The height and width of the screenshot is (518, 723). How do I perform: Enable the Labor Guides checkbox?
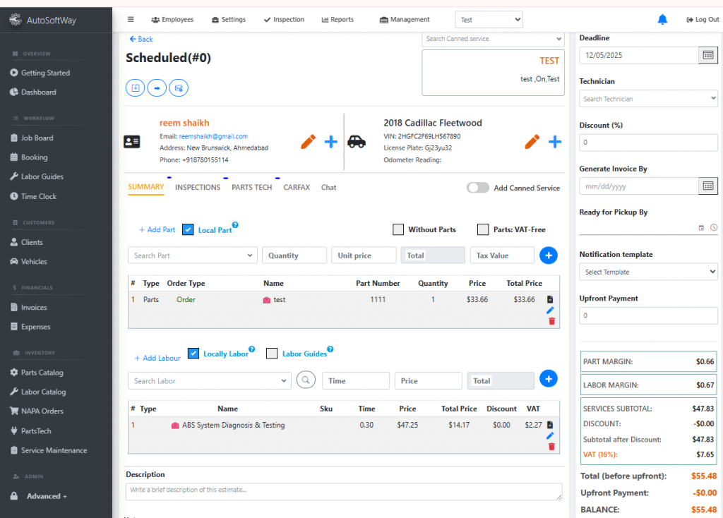click(272, 354)
